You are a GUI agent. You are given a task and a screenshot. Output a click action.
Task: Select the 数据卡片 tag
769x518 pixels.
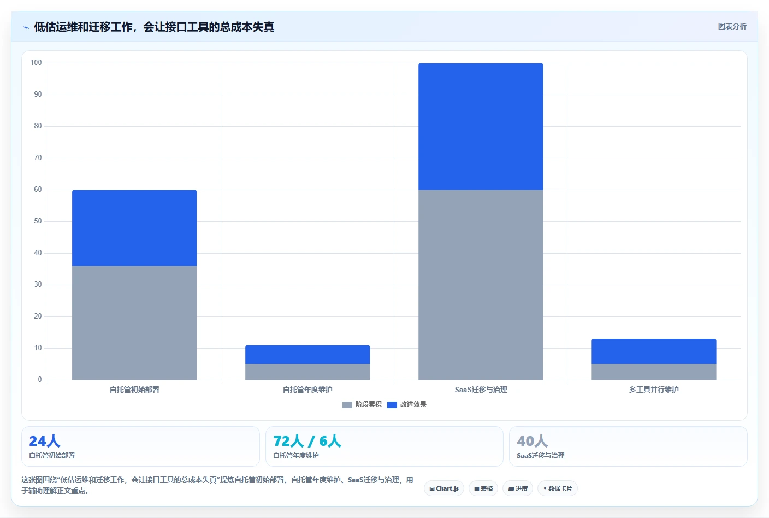click(x=558, y=488)
